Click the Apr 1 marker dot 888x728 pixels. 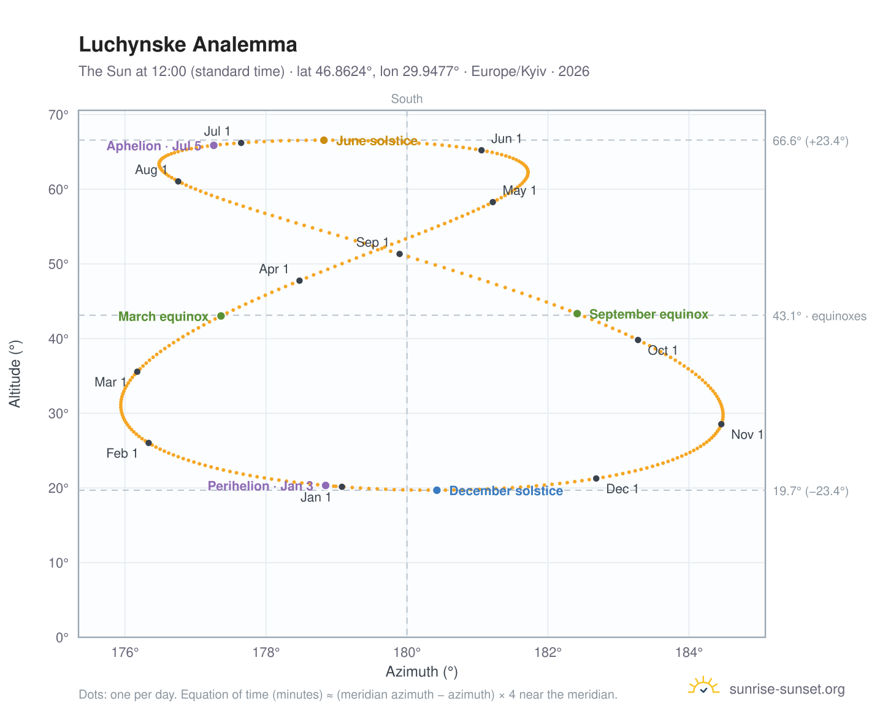(299, 281)
